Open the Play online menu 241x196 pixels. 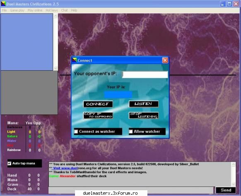pos(35,10)
